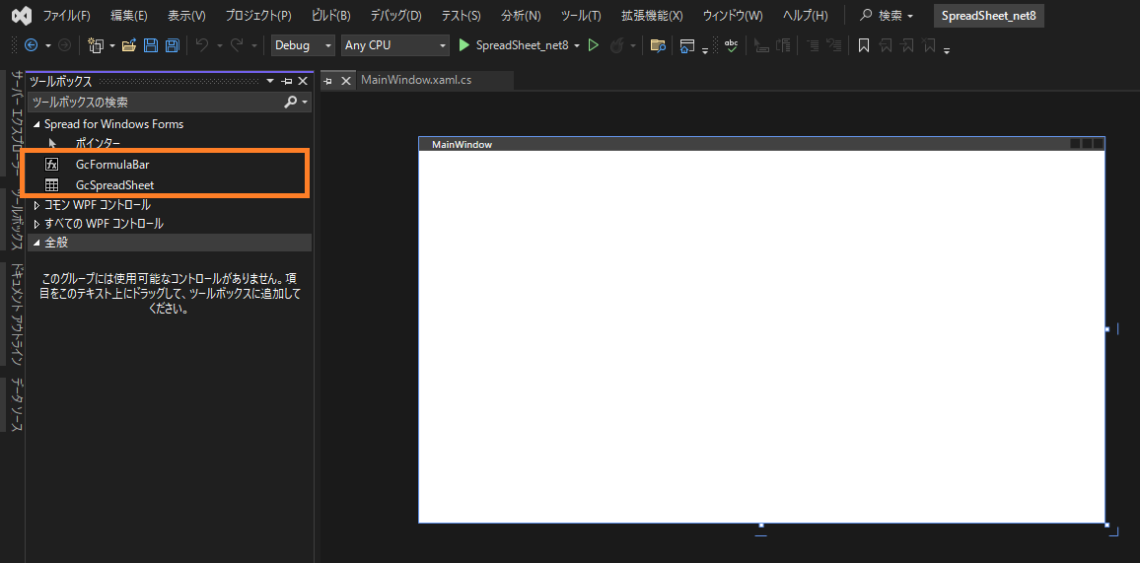The width and height of the screenshot is (1140, 563).
Task: Open the toolbox search options dropdown arrow
Action: click(306, 104)
